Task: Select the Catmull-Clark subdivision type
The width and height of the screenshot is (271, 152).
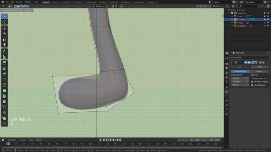Action: point(240,71)
